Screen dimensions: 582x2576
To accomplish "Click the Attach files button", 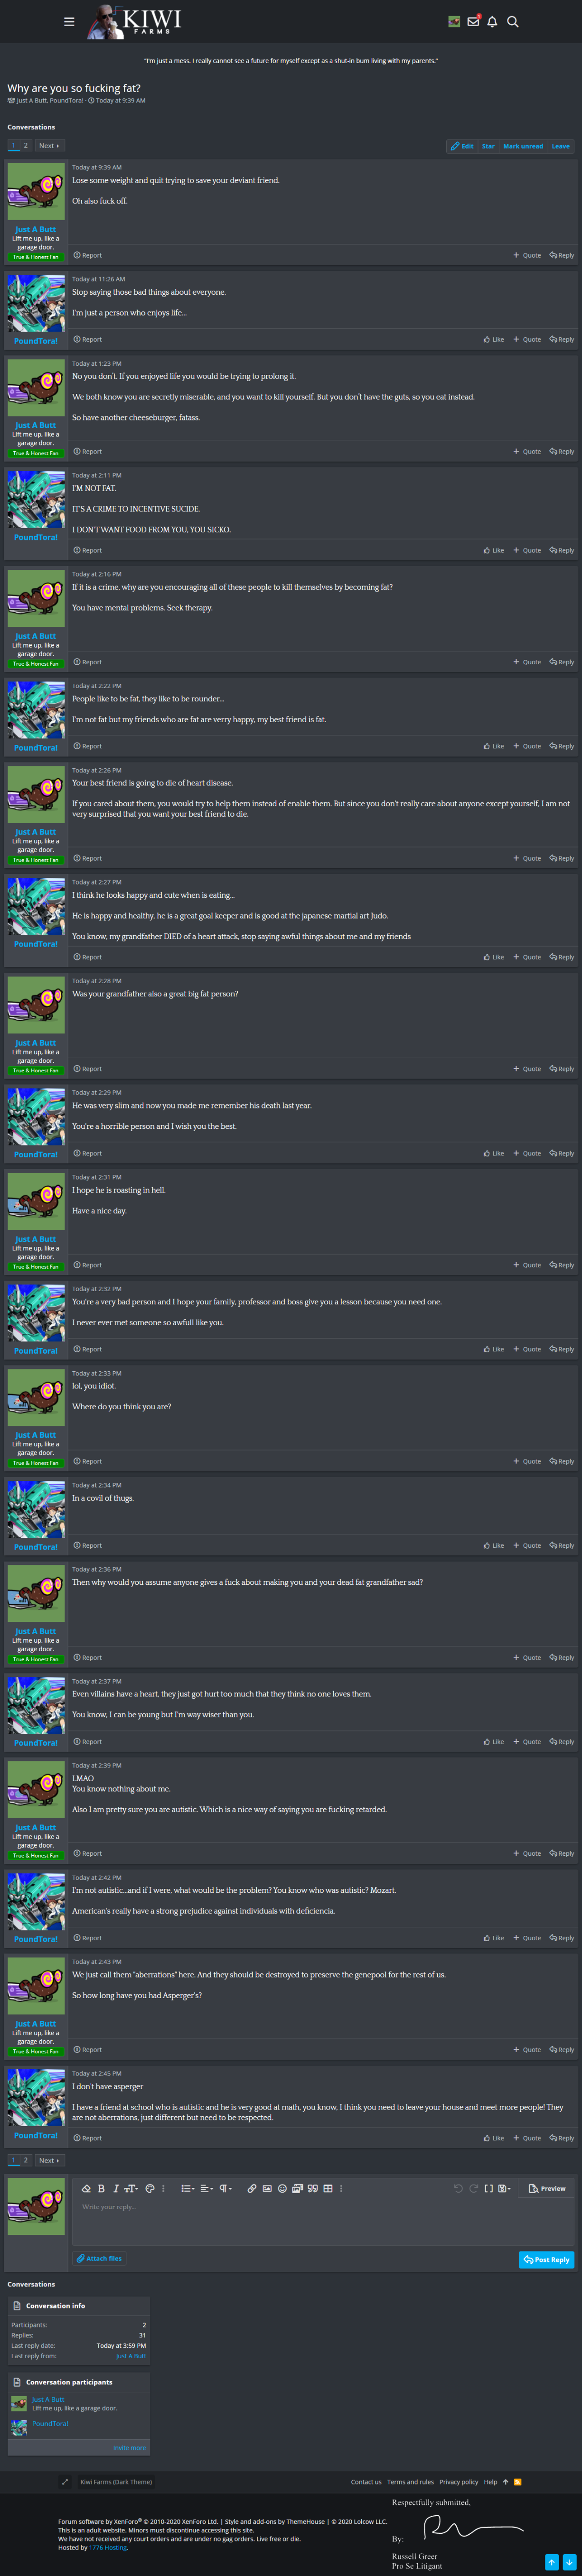I will point(99,2258).
